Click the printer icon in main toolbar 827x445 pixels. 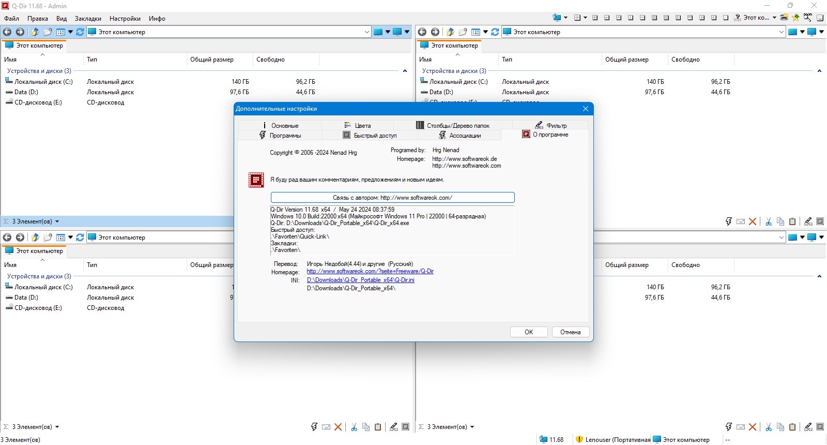point(784,17)
